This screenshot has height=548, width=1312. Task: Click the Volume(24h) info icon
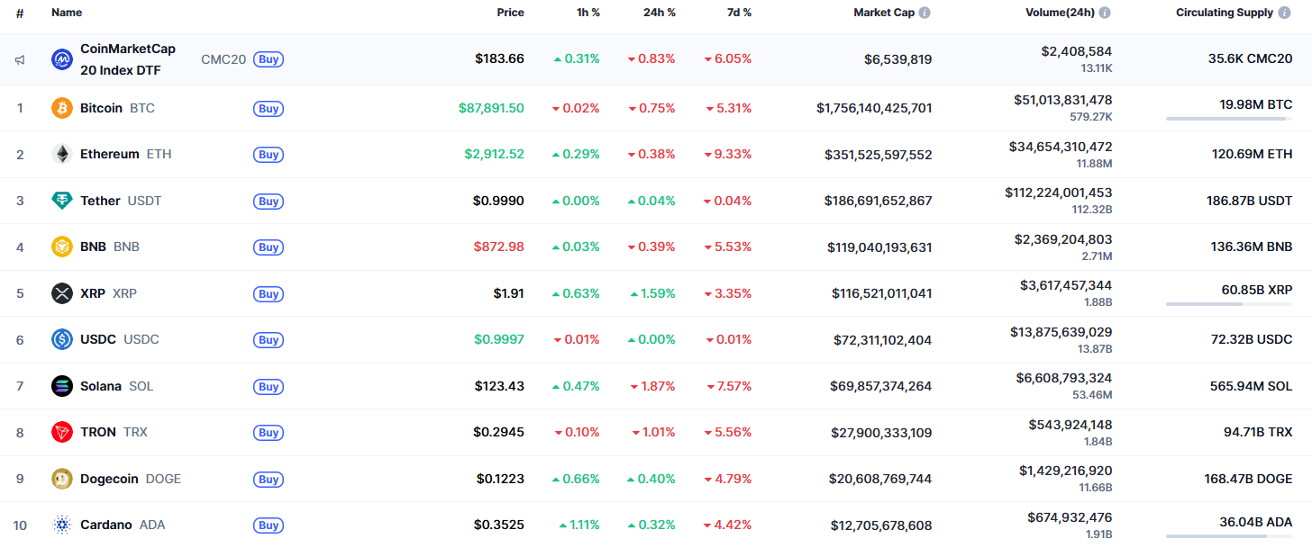pyautogui.click(x=1105, y=13)
